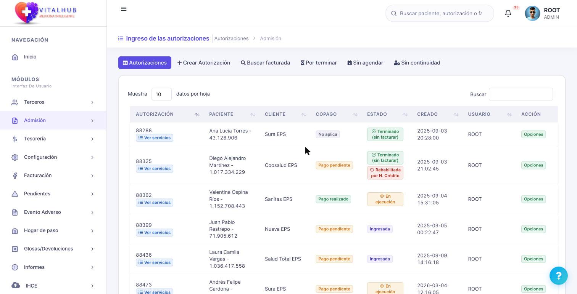Open the blue help question-mark button
The image size is (577, 294).
[558, 275]
